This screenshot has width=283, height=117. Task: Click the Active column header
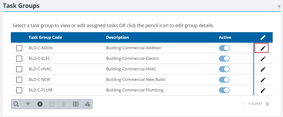(225, 37)
